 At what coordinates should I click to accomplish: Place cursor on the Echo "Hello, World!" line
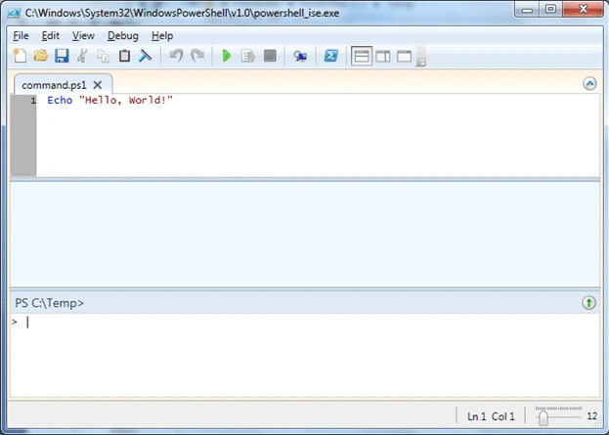tap(109, 101)
